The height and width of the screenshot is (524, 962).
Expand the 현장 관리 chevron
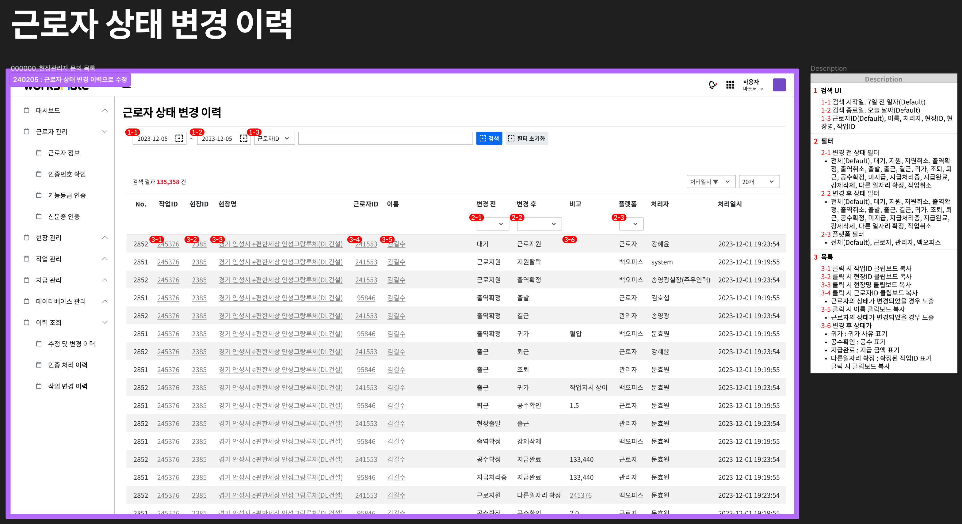click(105, 238)
